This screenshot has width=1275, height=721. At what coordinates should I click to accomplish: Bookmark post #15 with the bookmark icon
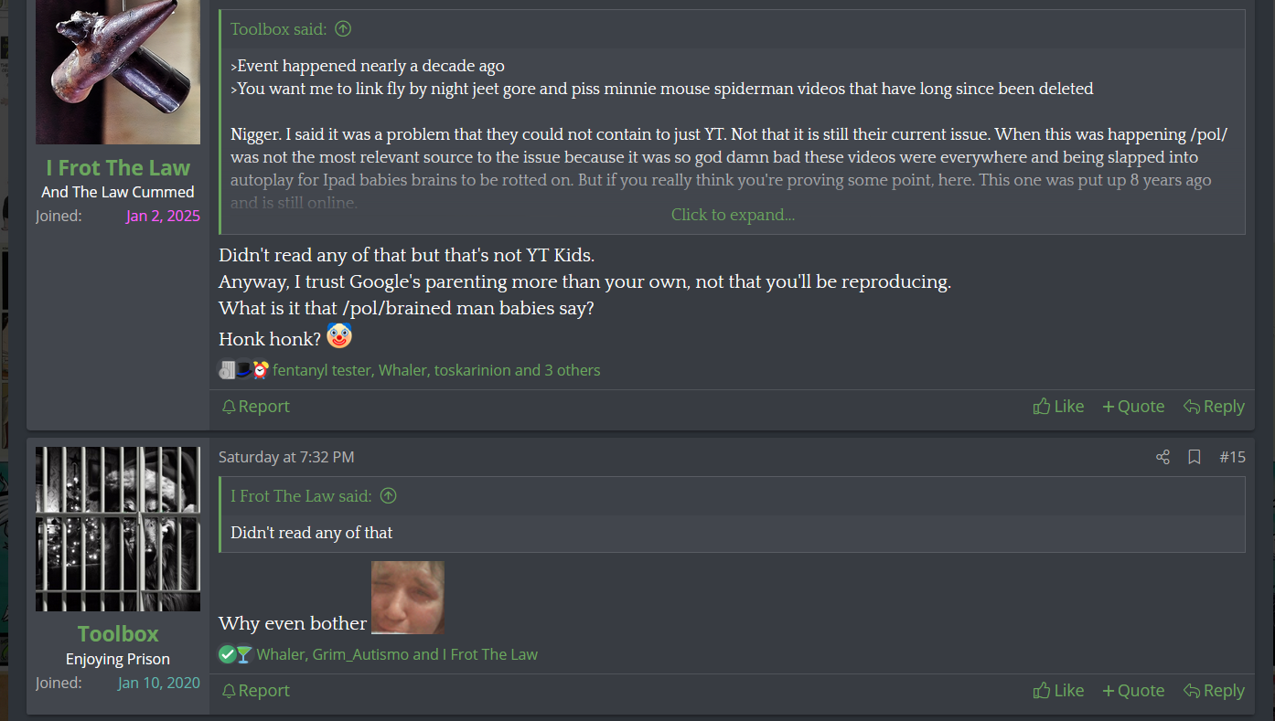click(x=1194, y=457)
